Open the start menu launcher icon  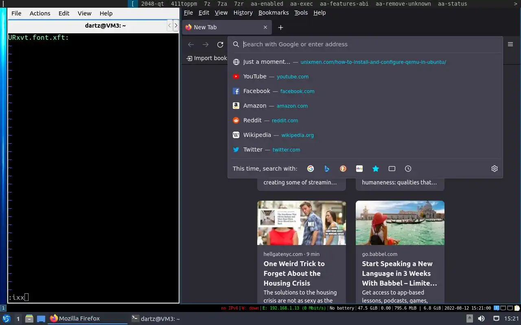tap(7, 318)
